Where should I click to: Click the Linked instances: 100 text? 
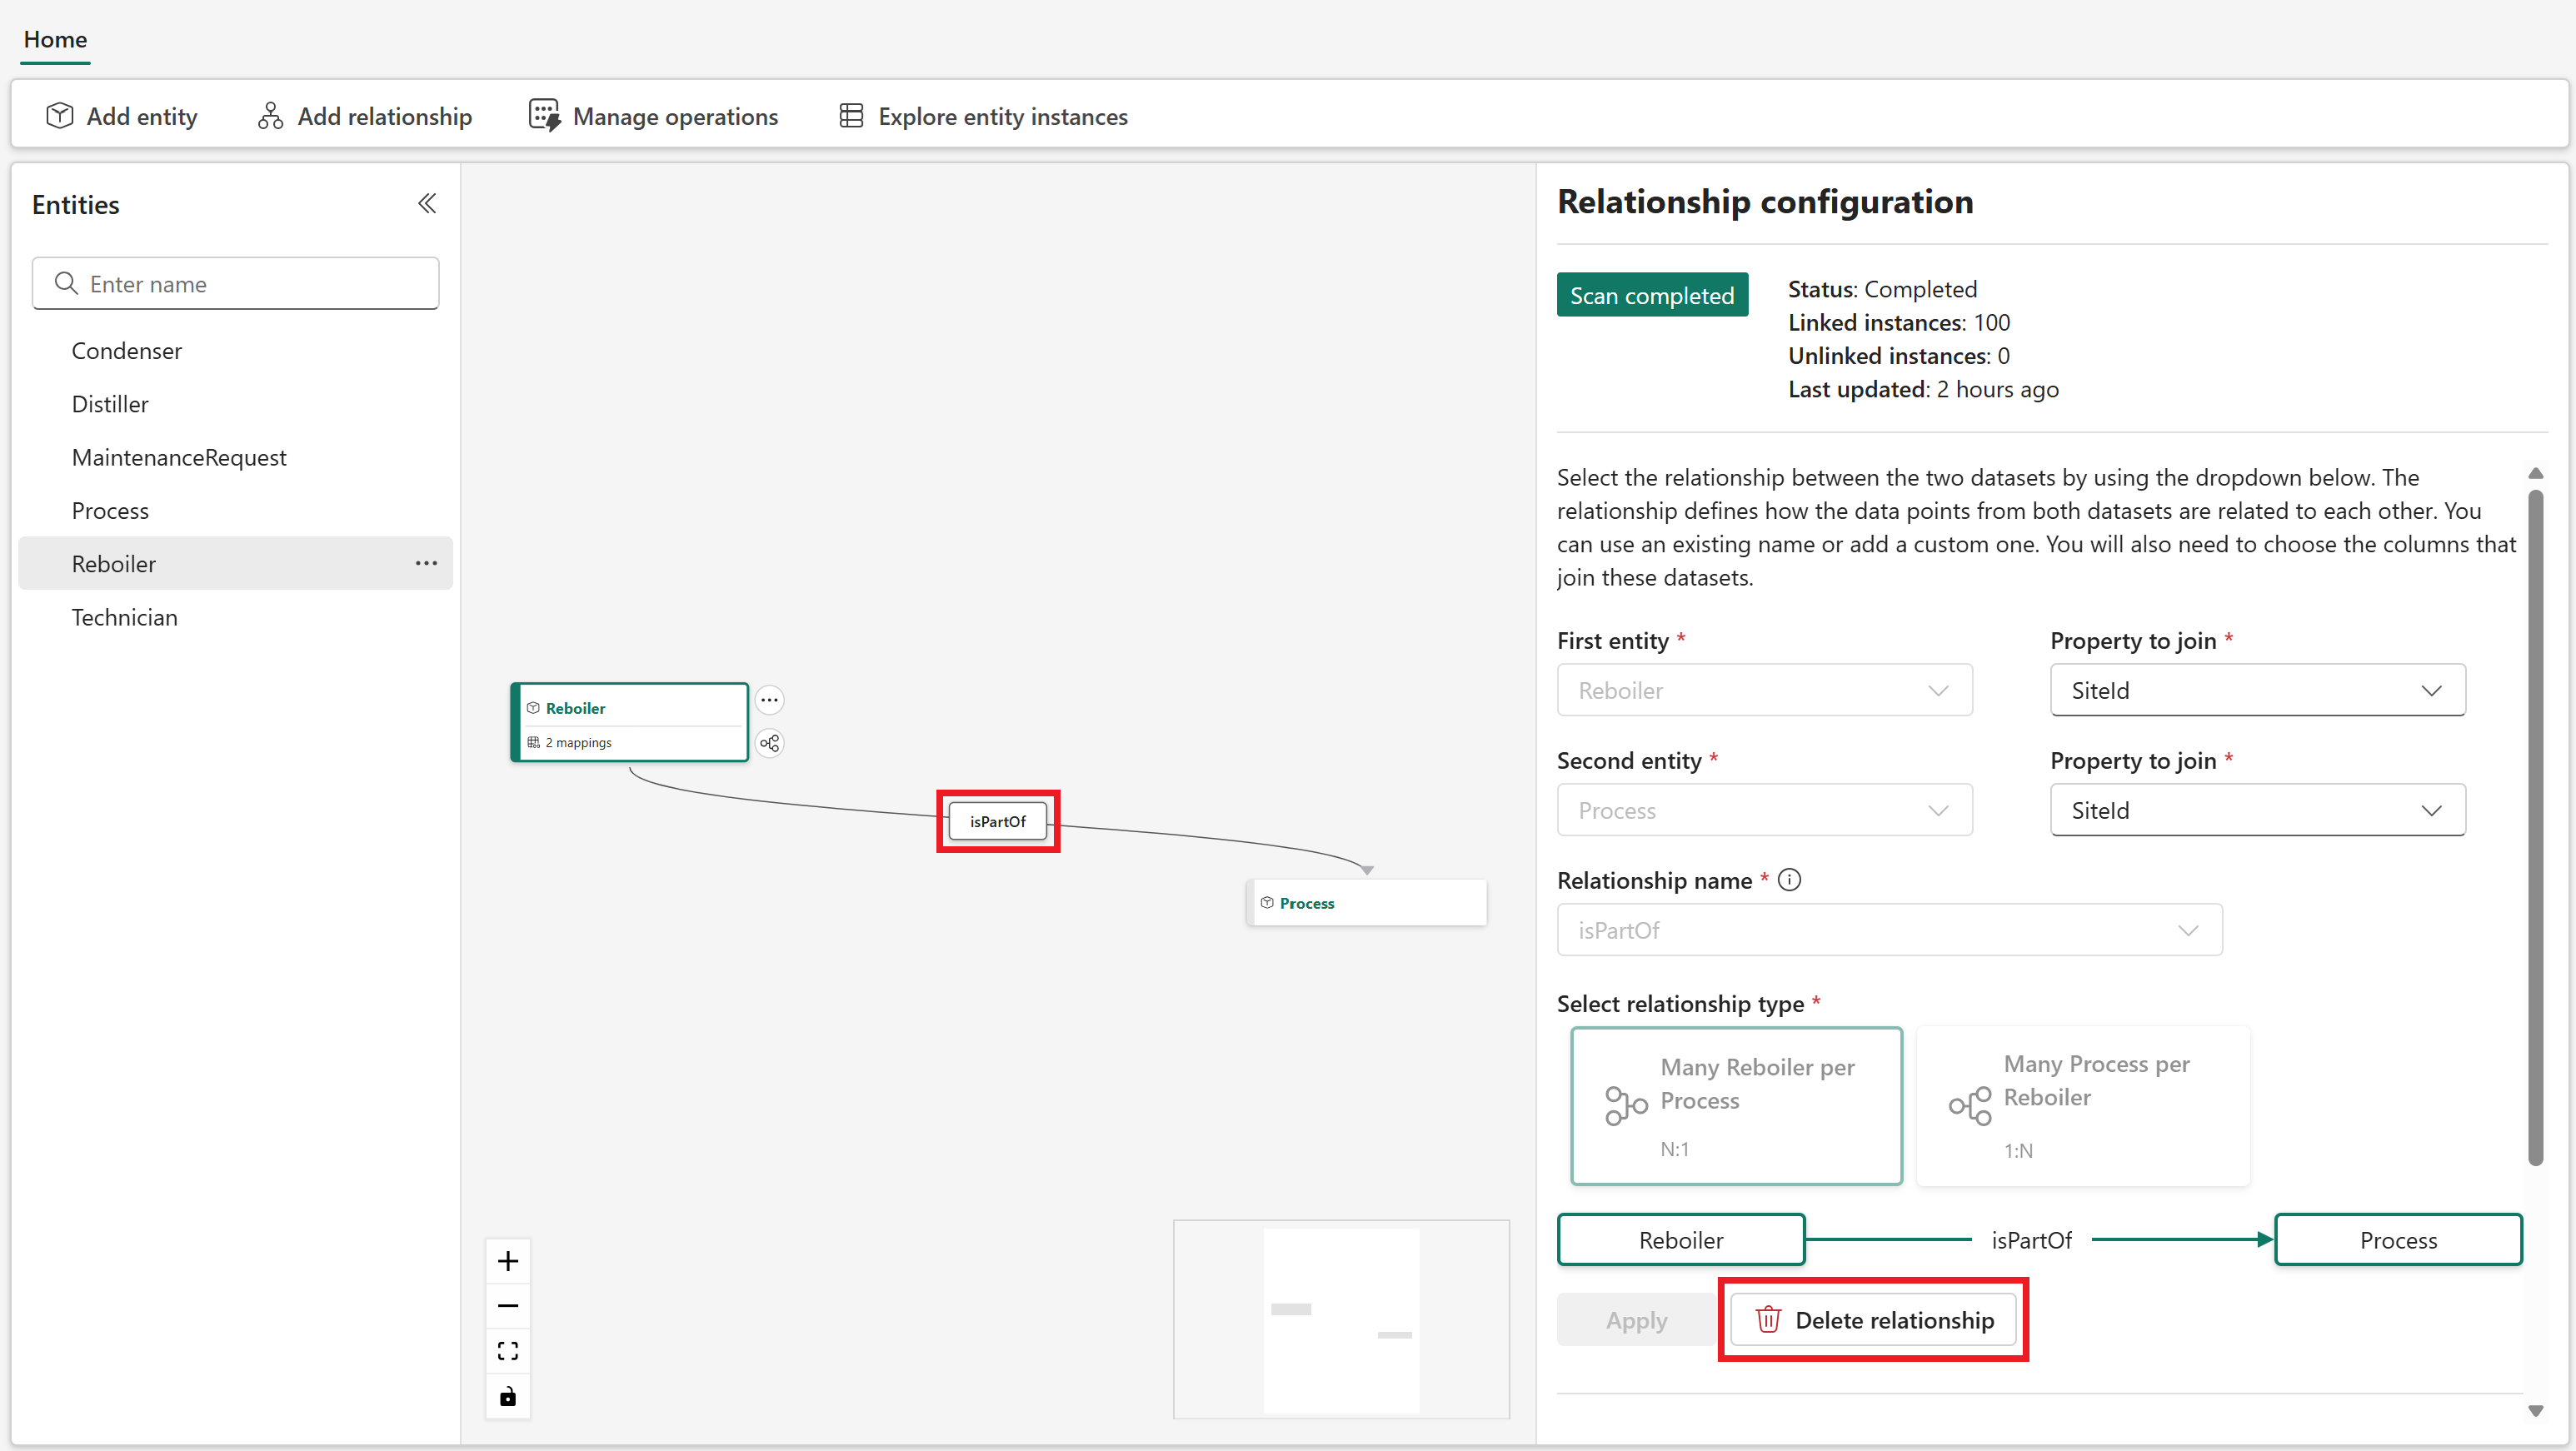pyautogui.click(x=1898, y=323)
